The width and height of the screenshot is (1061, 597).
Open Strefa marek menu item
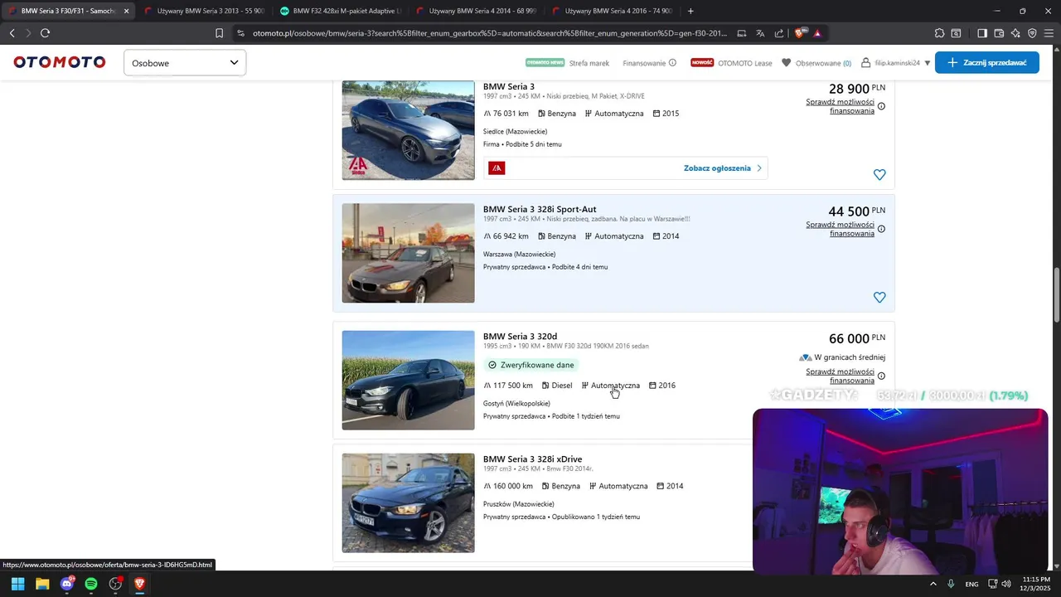589,63
